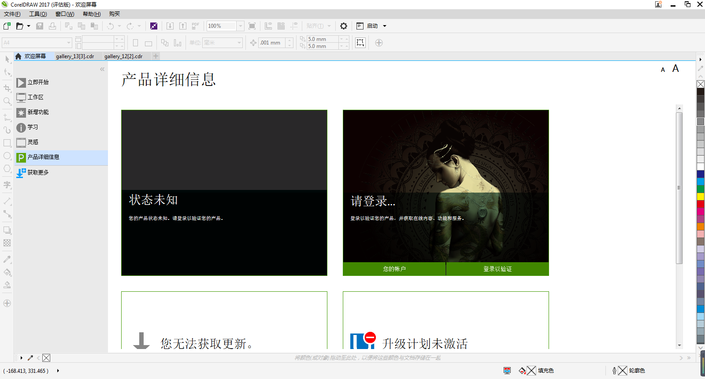The image size is (705, 379).
Task: Click the Publish to PDF icon
Action: pyautogui.click(x=196, y=26)
